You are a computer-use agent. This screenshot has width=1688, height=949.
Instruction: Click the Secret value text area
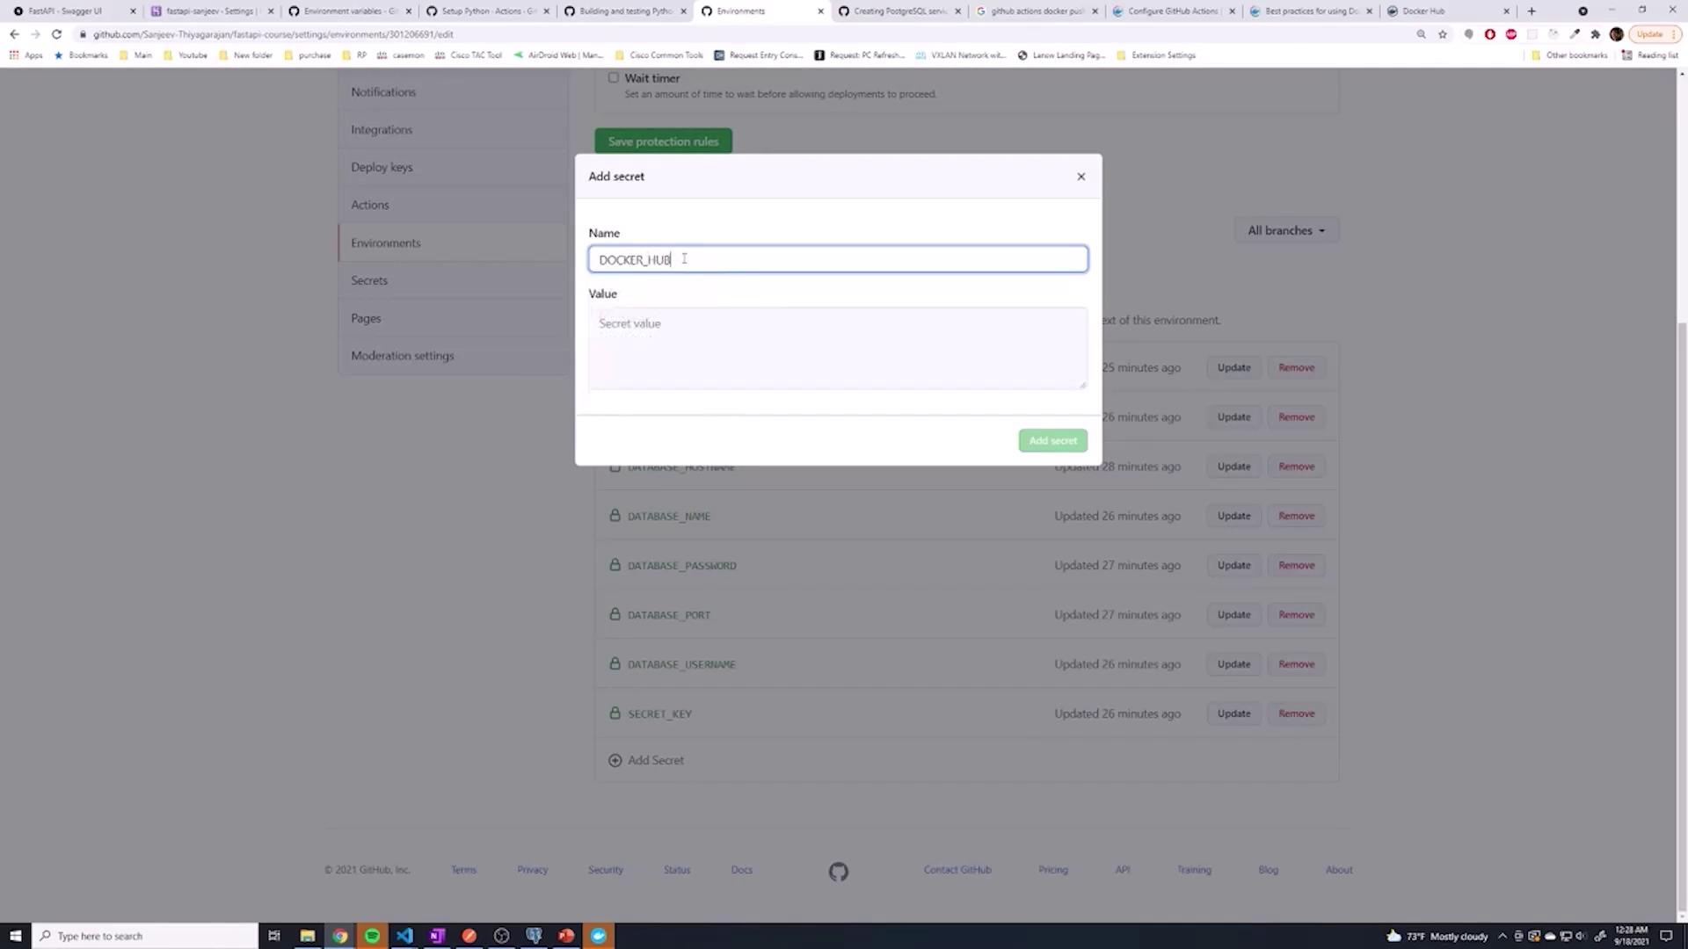pyautogui.click(x=837, y=347)
